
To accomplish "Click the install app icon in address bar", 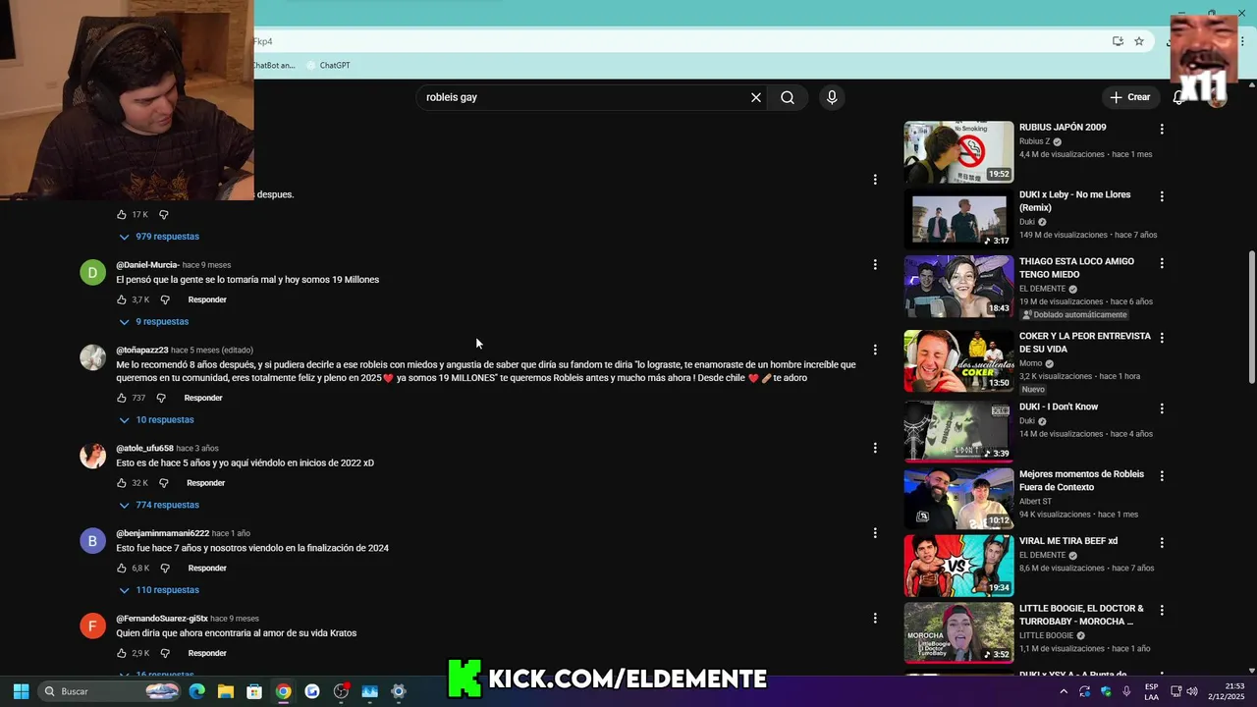I will [1118, 41].
